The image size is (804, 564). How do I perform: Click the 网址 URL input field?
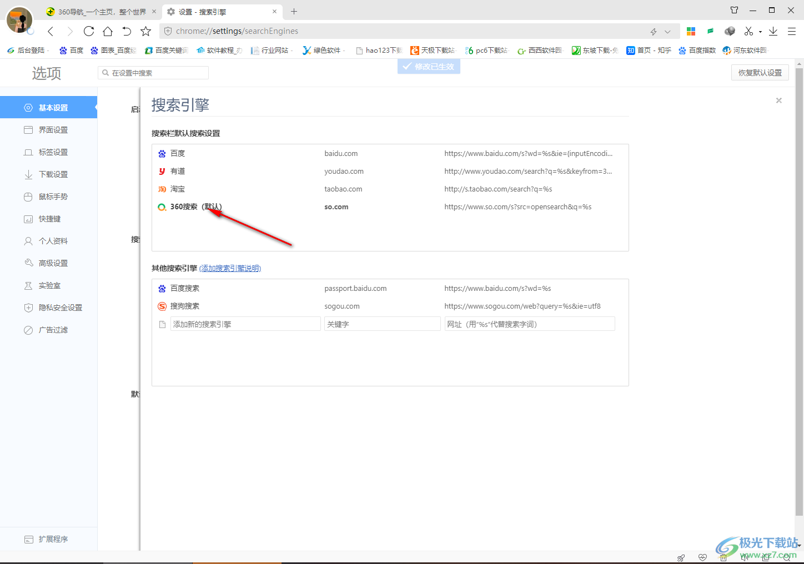point(530,324)
